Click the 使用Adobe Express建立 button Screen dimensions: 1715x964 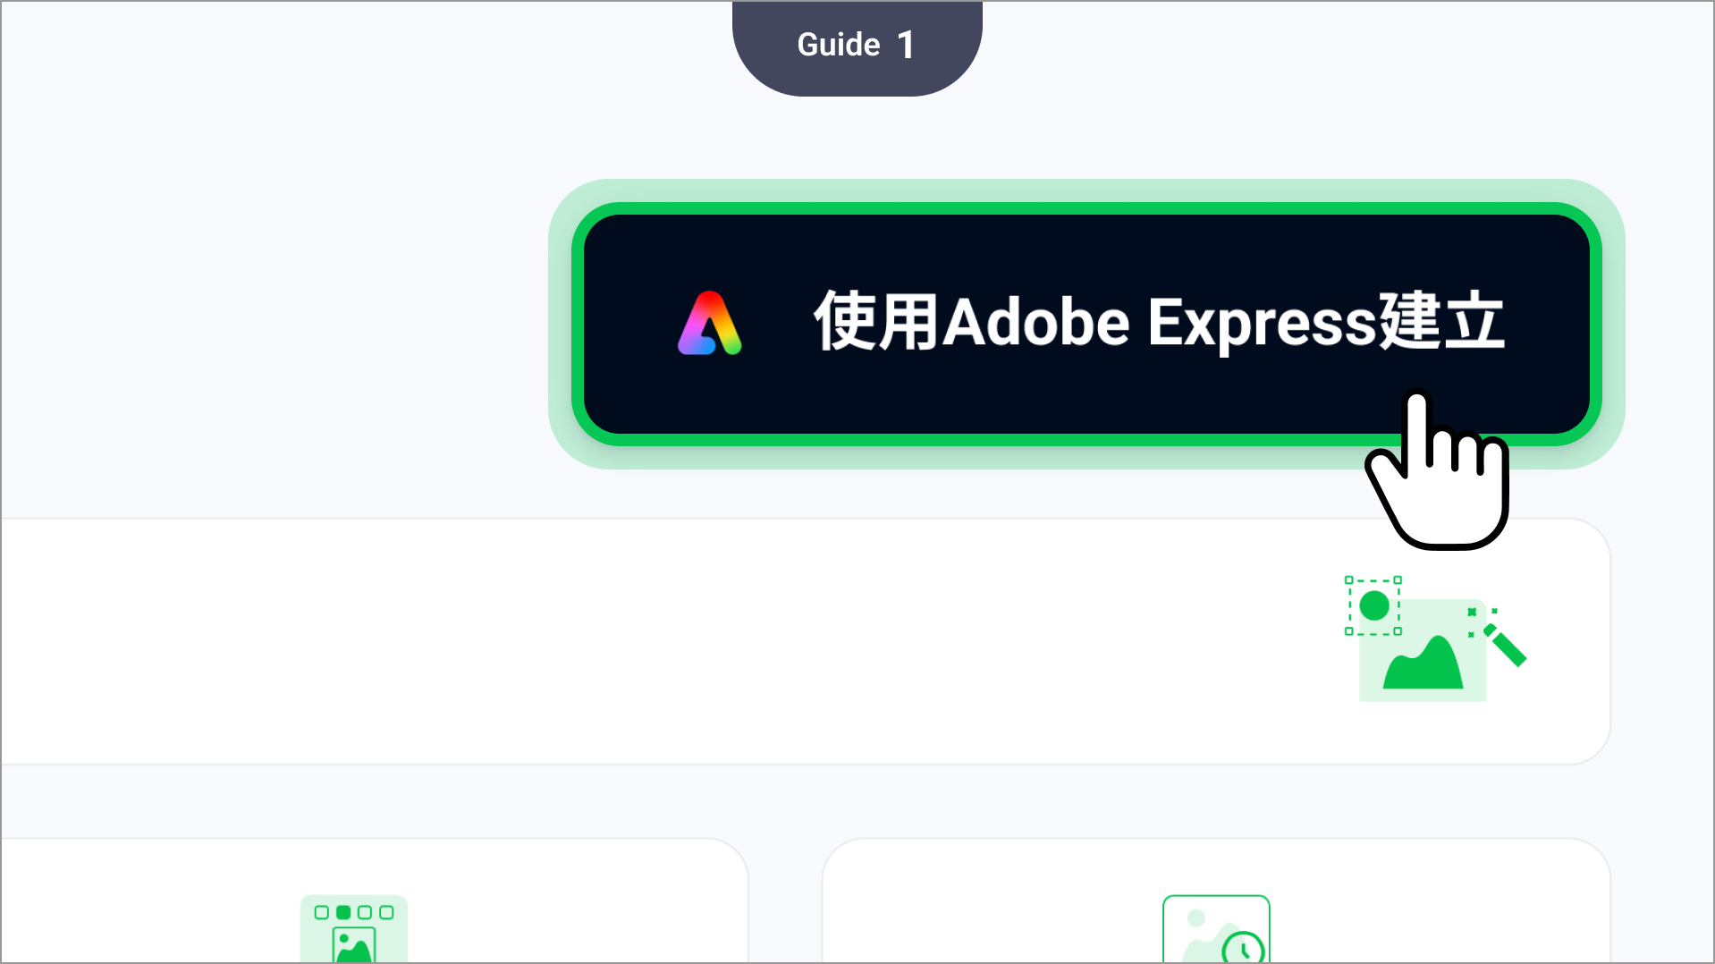tap(1086, 324)
